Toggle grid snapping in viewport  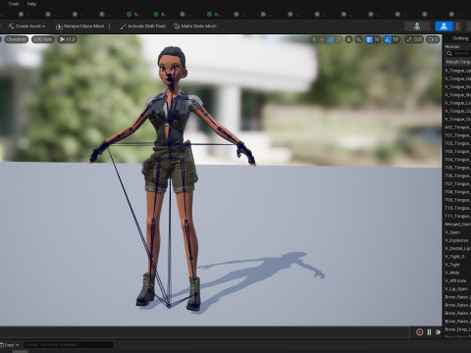click(x=369, y=39)
